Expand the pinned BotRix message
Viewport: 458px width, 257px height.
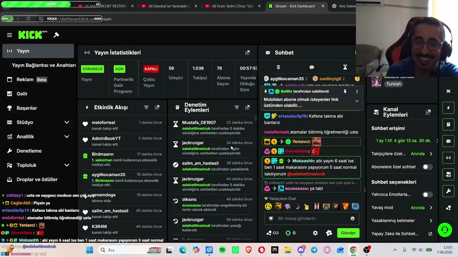click(357, 101)
